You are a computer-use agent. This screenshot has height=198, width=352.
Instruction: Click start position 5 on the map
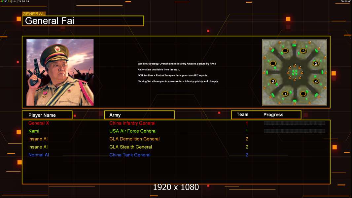click(303, 51)
